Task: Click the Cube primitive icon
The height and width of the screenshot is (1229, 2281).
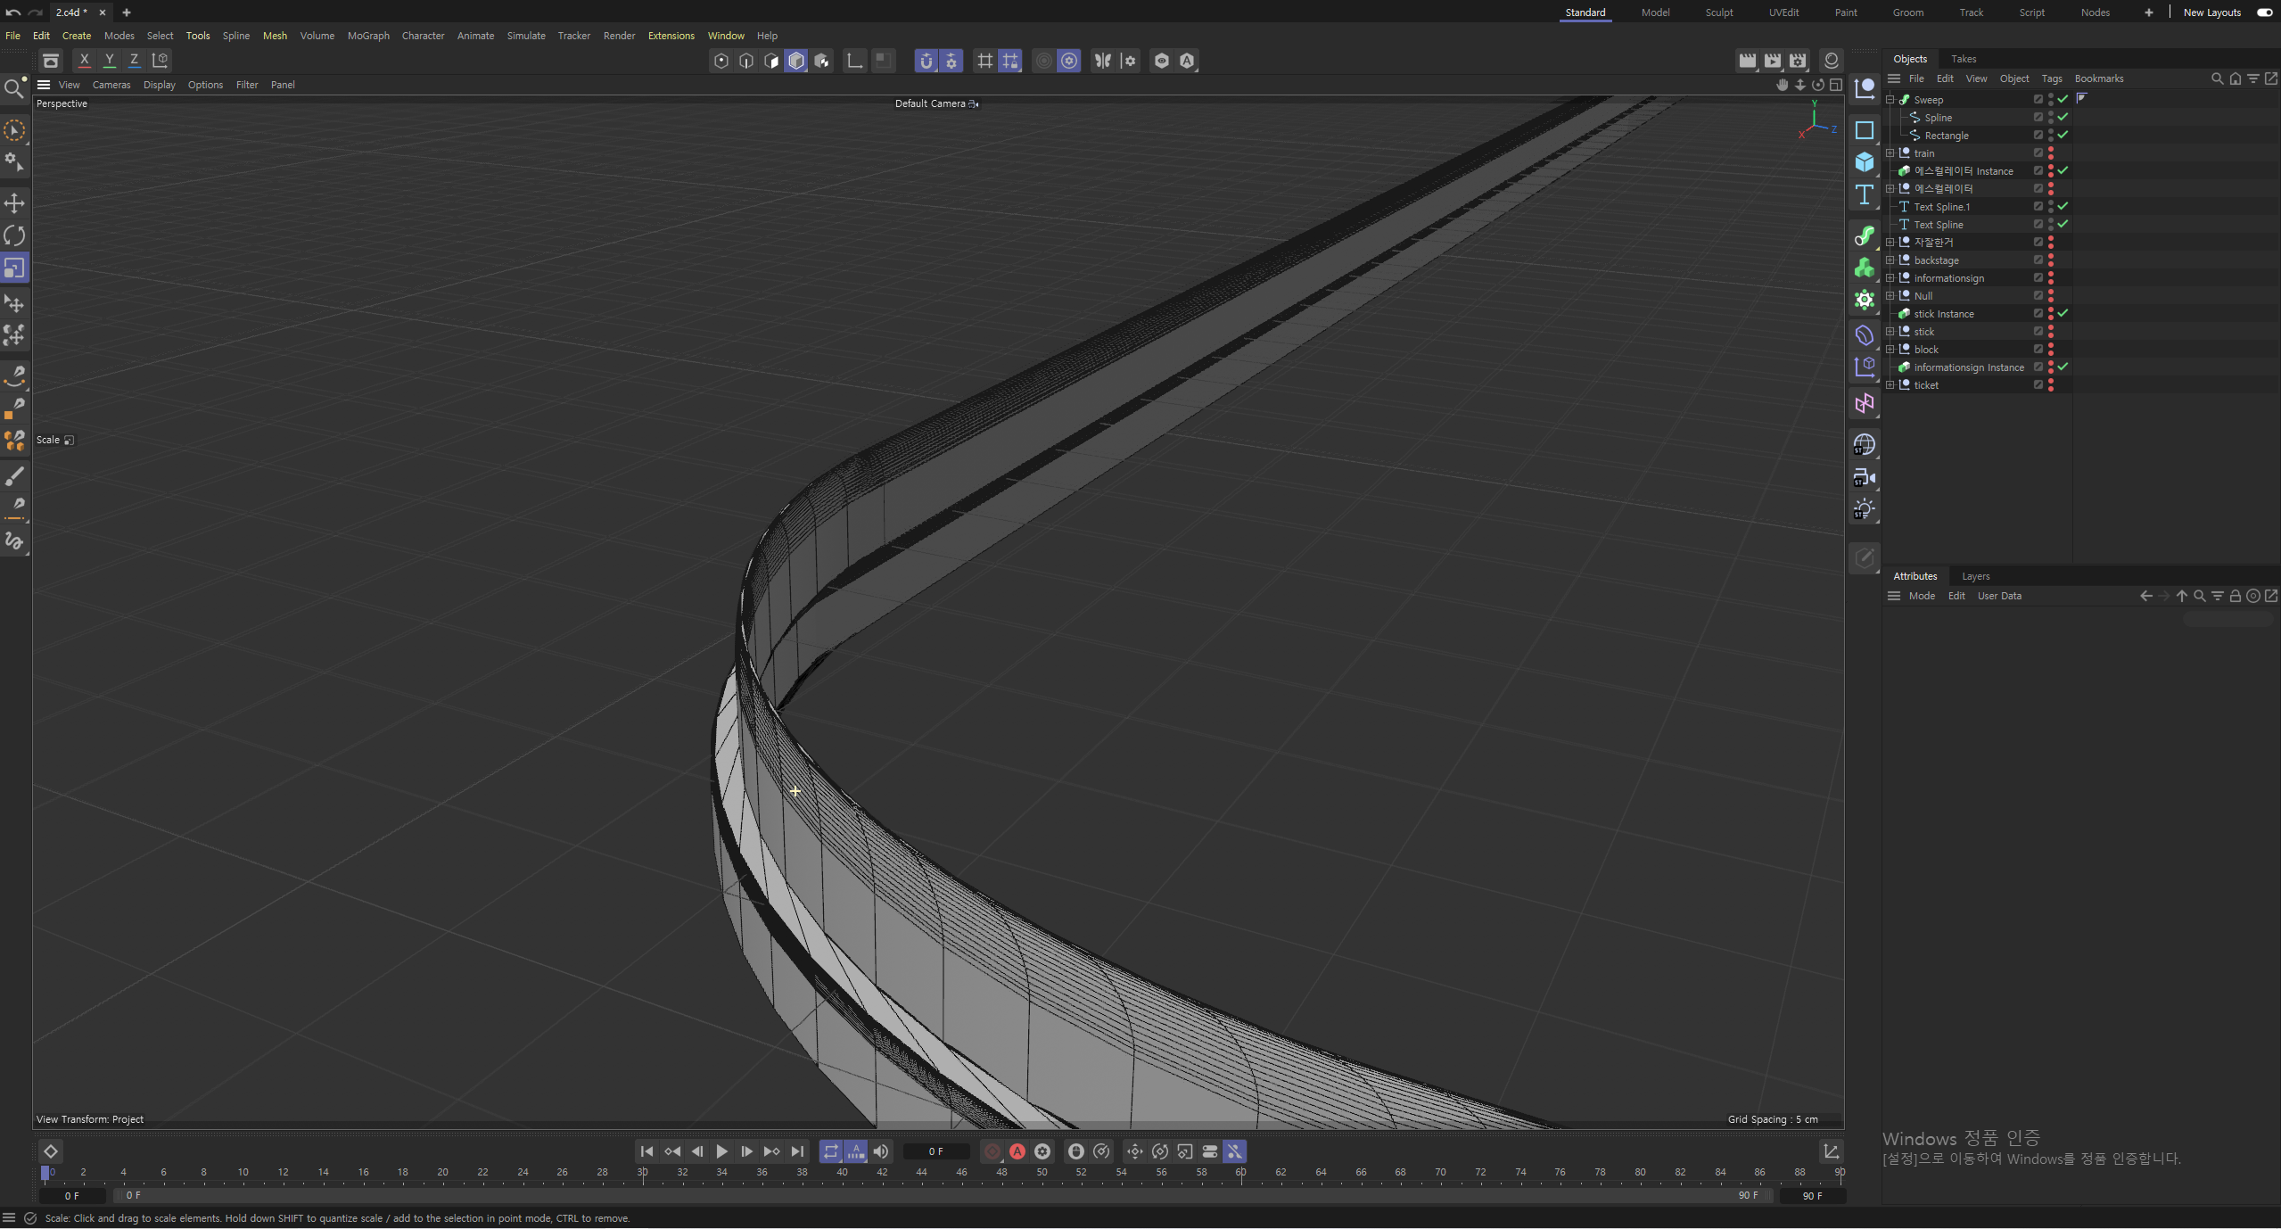Action: 1865,161
